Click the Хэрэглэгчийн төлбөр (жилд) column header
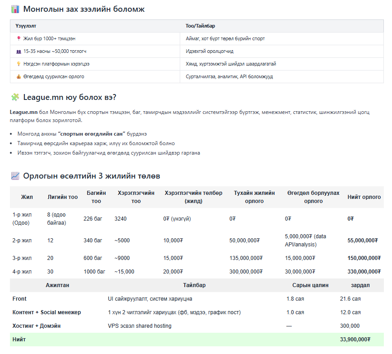The height and width of the screenshot is (354, 392). click(193, 197)
